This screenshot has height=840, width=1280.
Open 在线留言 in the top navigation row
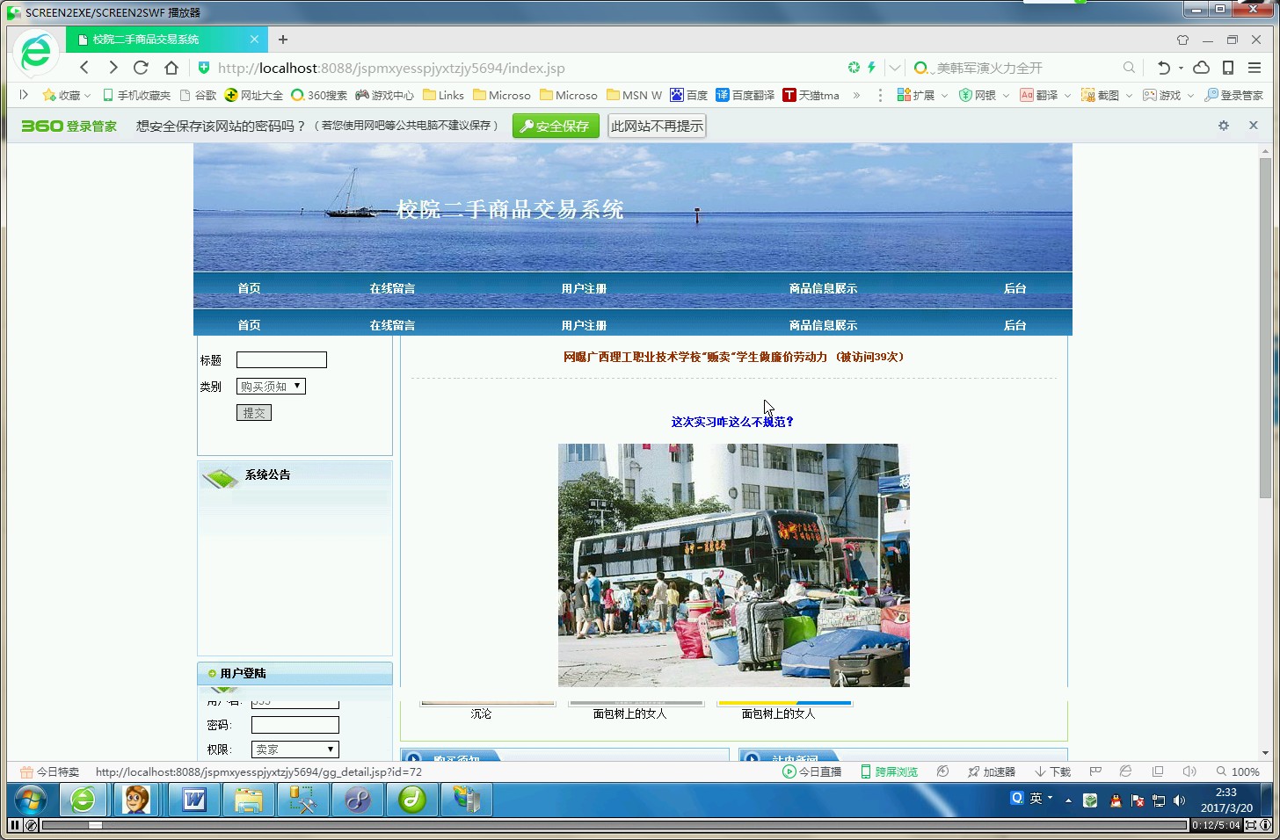point(392,288)
